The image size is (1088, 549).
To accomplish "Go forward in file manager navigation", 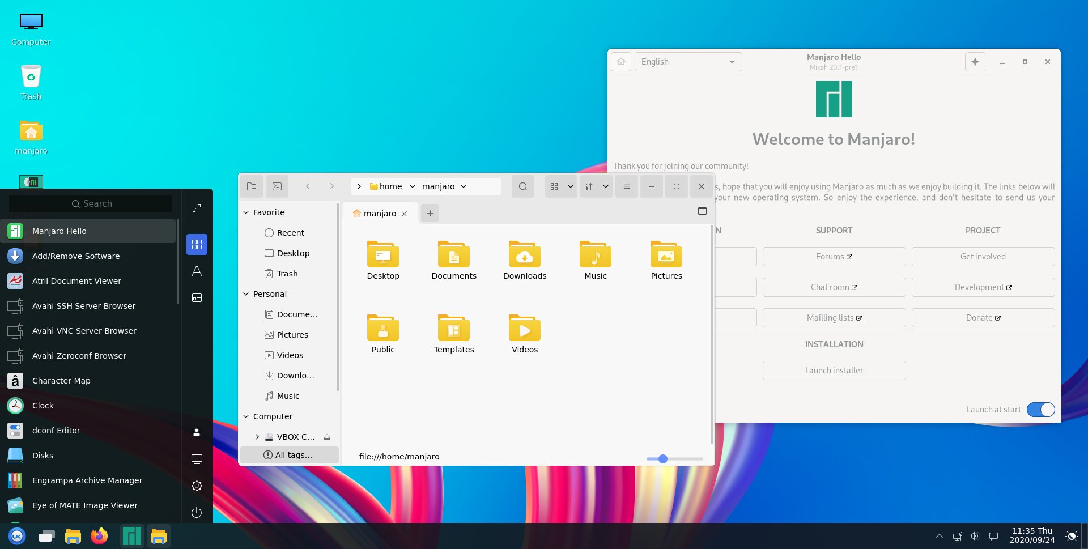I will (x=330, y=186).
